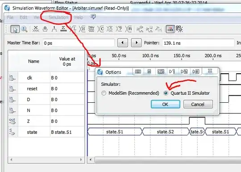The width and height of the screenshot is (241, 172).
Task: Click Forcing Low (0) waveform icon
Action: (x=45, y=29)
